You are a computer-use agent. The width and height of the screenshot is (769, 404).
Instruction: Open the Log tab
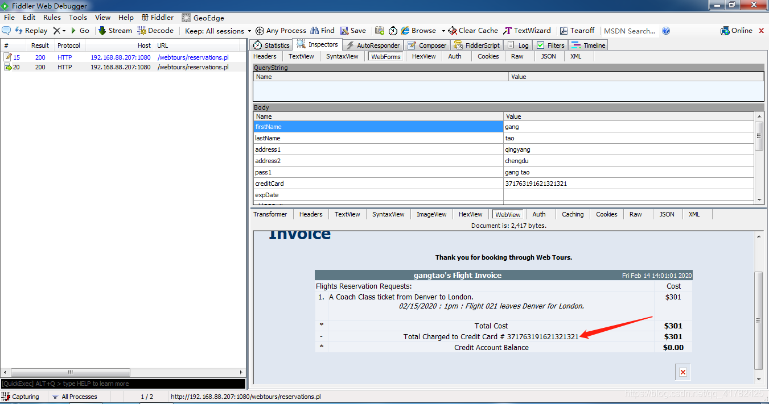(x=519, y=45)
